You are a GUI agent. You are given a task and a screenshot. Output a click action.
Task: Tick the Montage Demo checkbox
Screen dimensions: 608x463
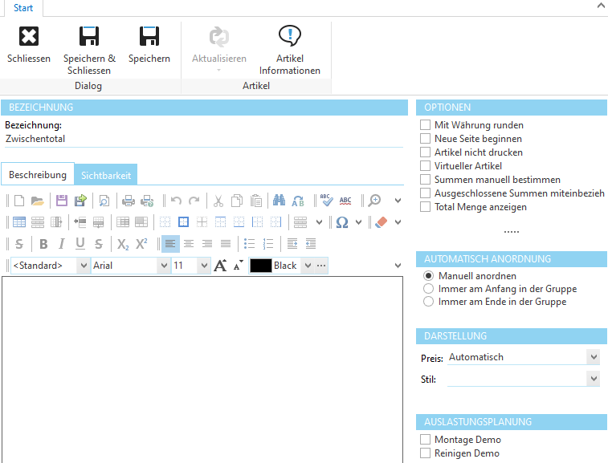click(x=426, y=440)
